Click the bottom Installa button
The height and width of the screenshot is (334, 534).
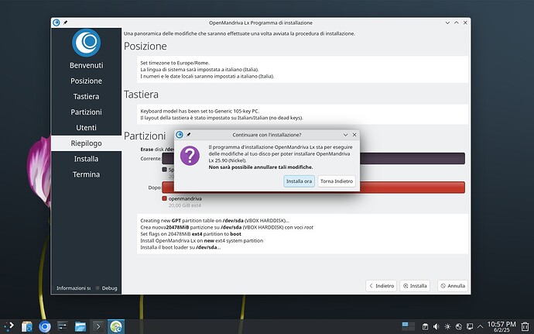tap(415, 286)
